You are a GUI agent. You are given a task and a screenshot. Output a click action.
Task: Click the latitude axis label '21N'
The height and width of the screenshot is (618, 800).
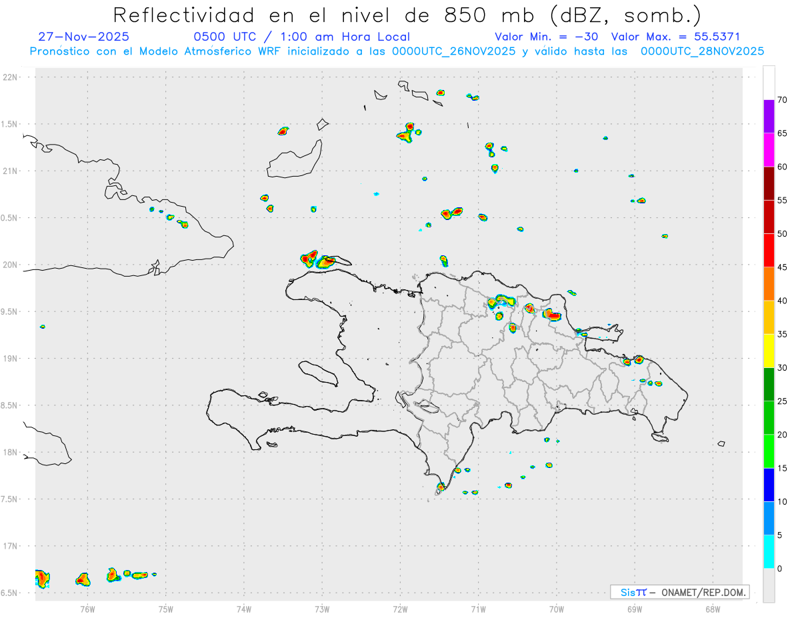point(10,171)
